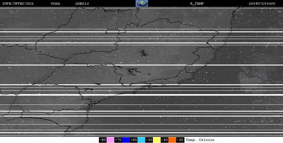Select the INPE/CPTEC/DSA header text
This screenshot has width=283, height=143.
18,4
